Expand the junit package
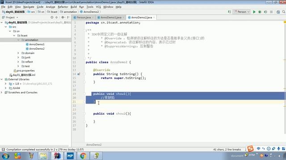The height and width of the screenshot is (160, 286). (18, 57)
